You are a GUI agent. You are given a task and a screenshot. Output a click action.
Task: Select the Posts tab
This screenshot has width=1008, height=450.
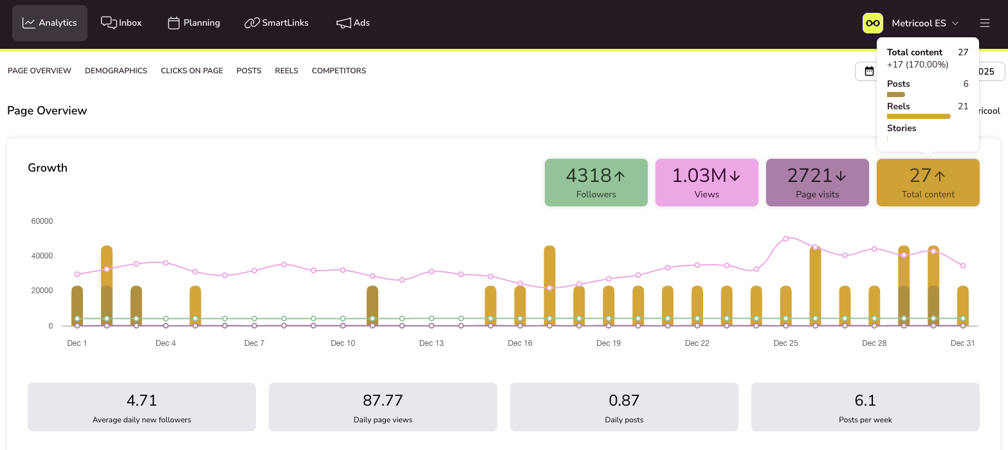248,71
